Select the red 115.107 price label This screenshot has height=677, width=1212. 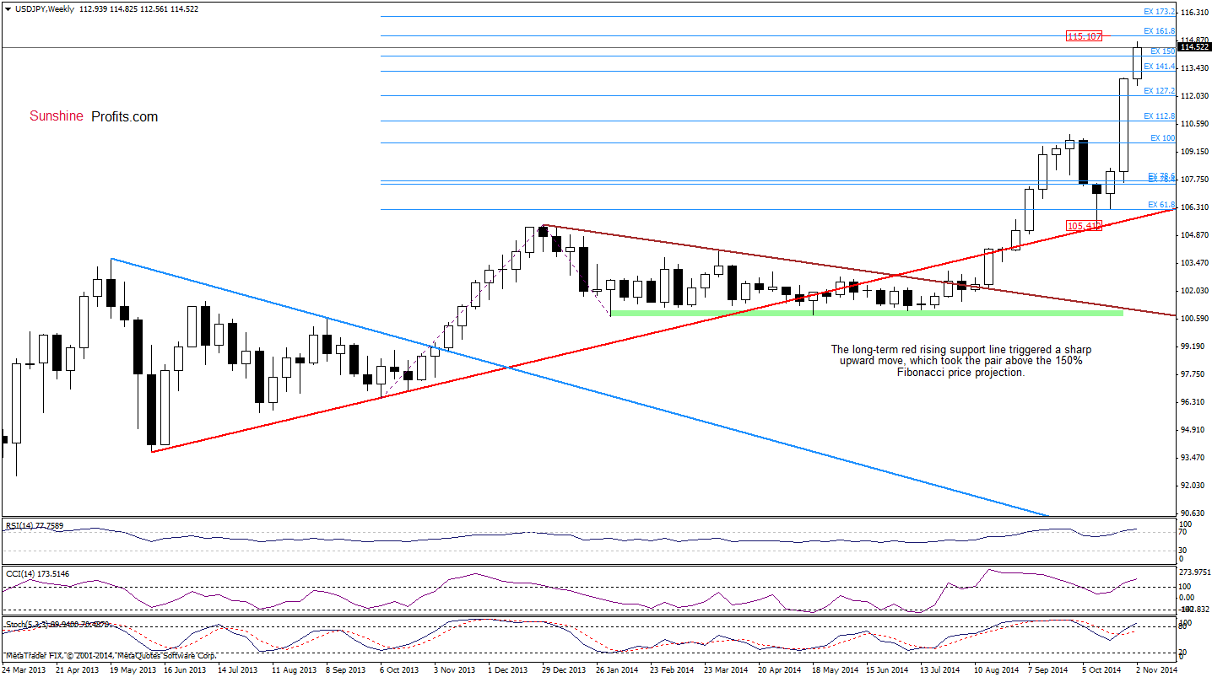[x=1083, y=36]
